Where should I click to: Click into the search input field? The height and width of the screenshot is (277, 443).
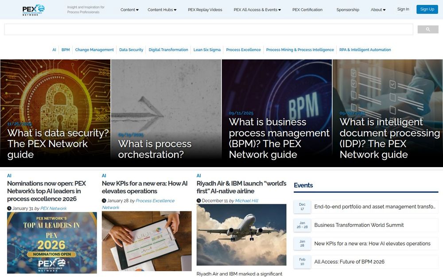[x=209, y=29]
